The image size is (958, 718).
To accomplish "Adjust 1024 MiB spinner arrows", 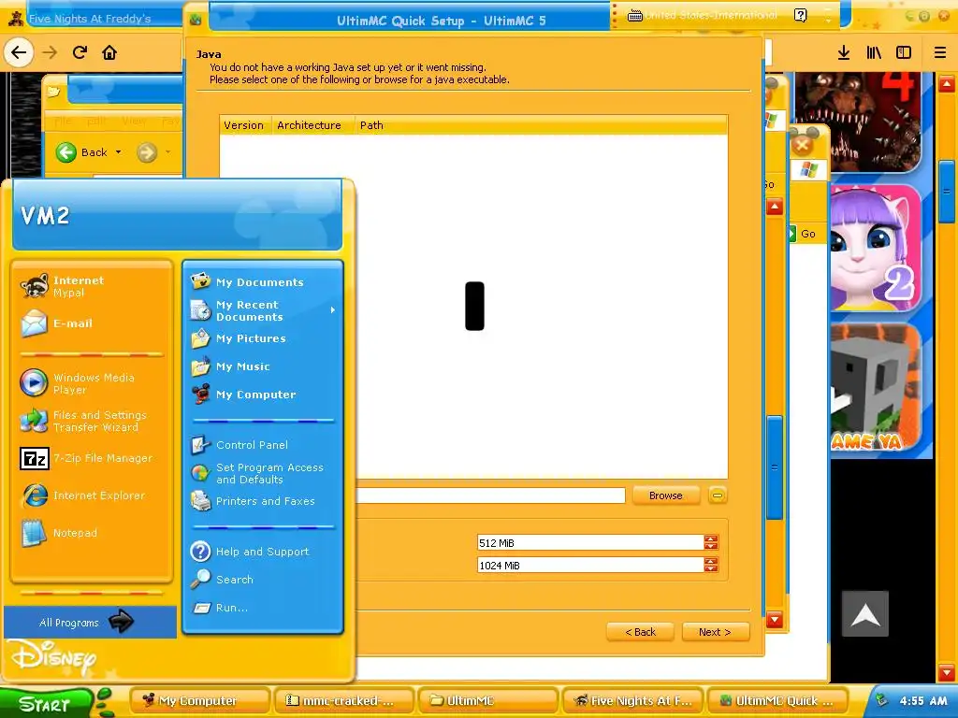I will 711,566.
